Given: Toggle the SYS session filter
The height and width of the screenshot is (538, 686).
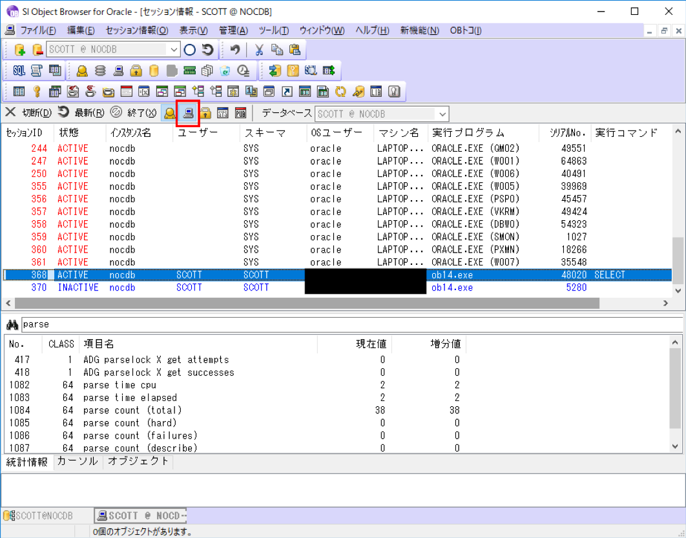Looking at the screenshot, I should (223, 113).
